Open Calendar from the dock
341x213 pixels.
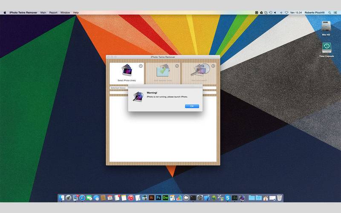pos(110,198)
